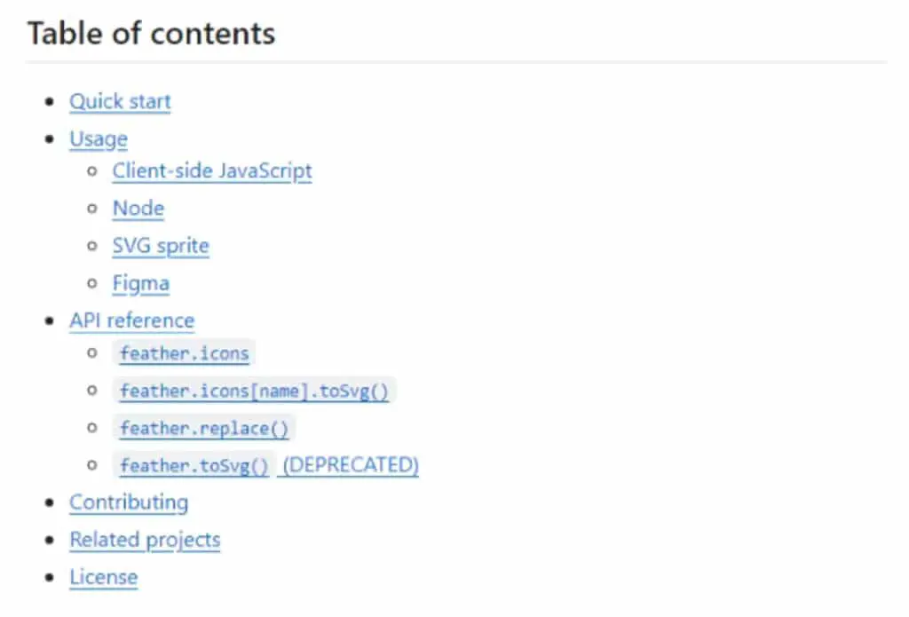
Task: Navigate to API reference
Action: [x=132, y=320]
